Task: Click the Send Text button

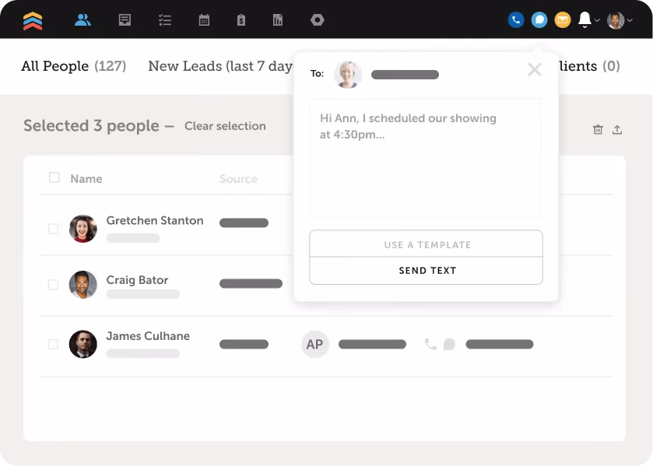Action: click(x=426, y=271)
